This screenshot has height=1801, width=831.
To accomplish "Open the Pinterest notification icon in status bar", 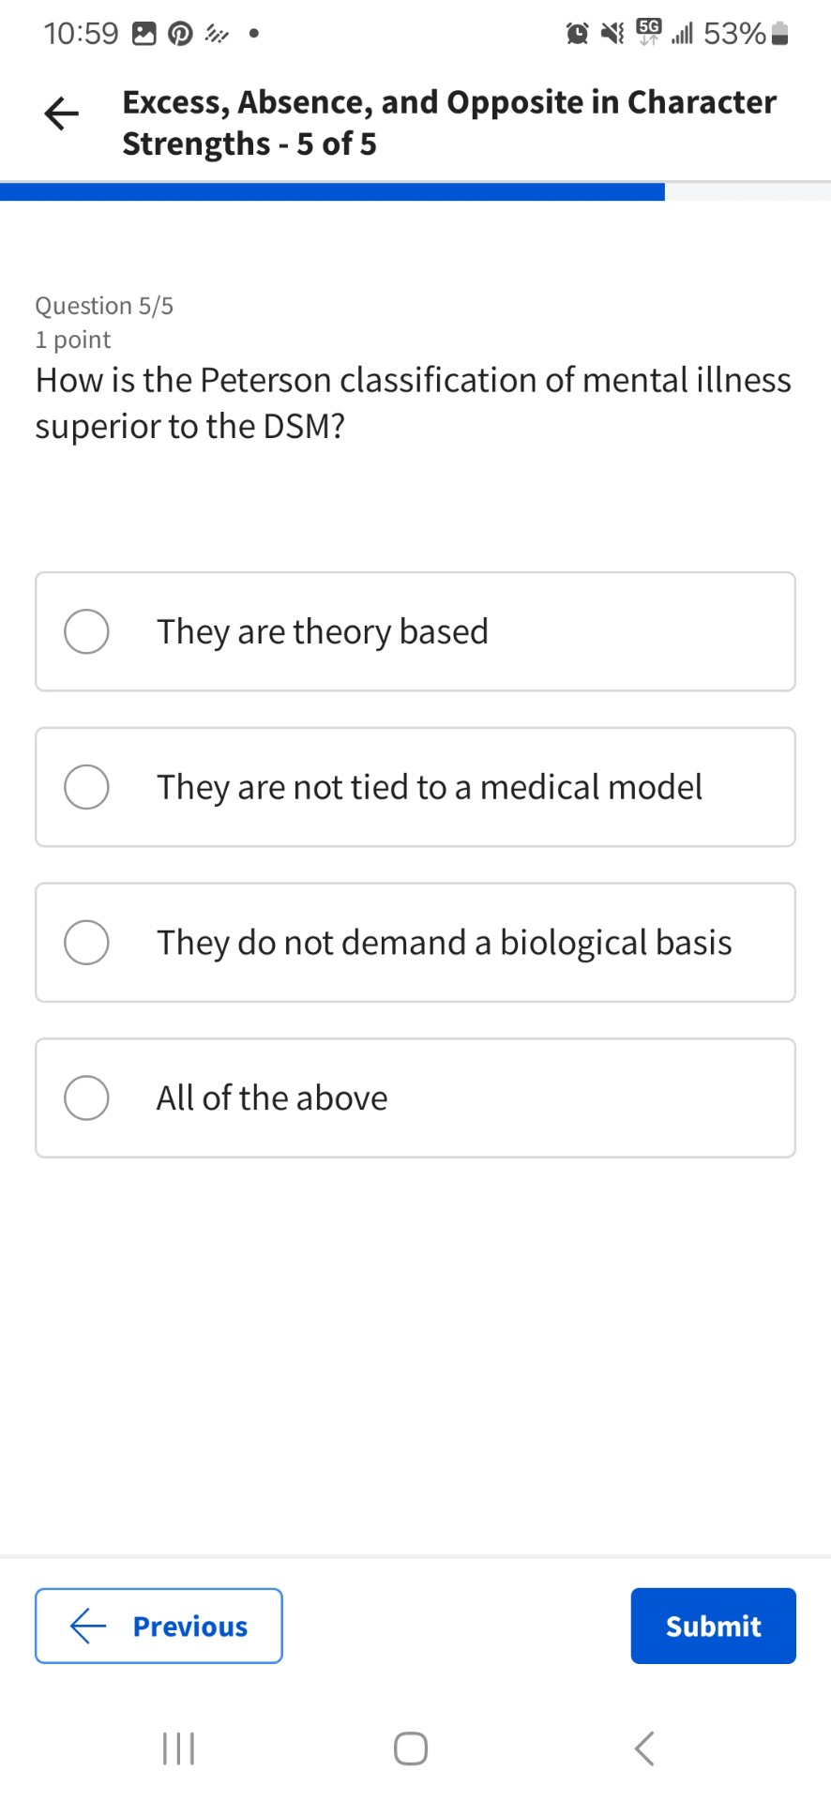I will 179,33.
